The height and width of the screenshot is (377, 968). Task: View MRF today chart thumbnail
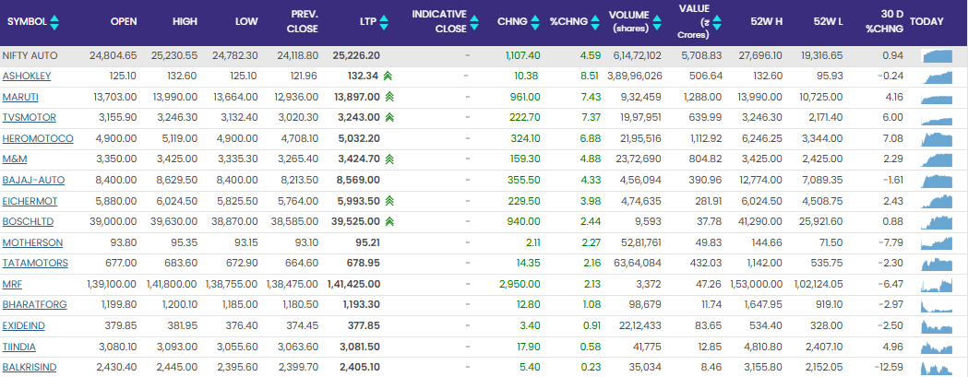[938, 285]
